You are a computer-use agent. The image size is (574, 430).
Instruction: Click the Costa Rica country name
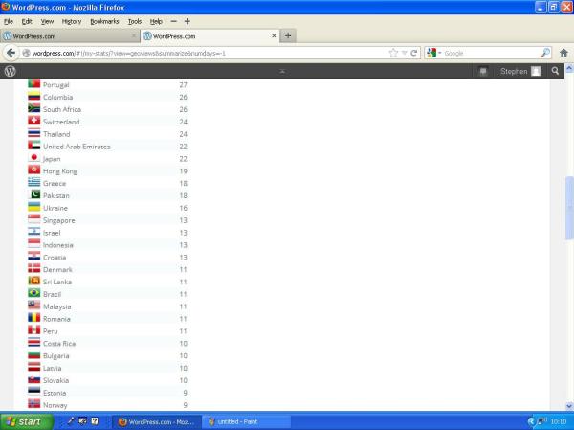(x=59, y=344)
